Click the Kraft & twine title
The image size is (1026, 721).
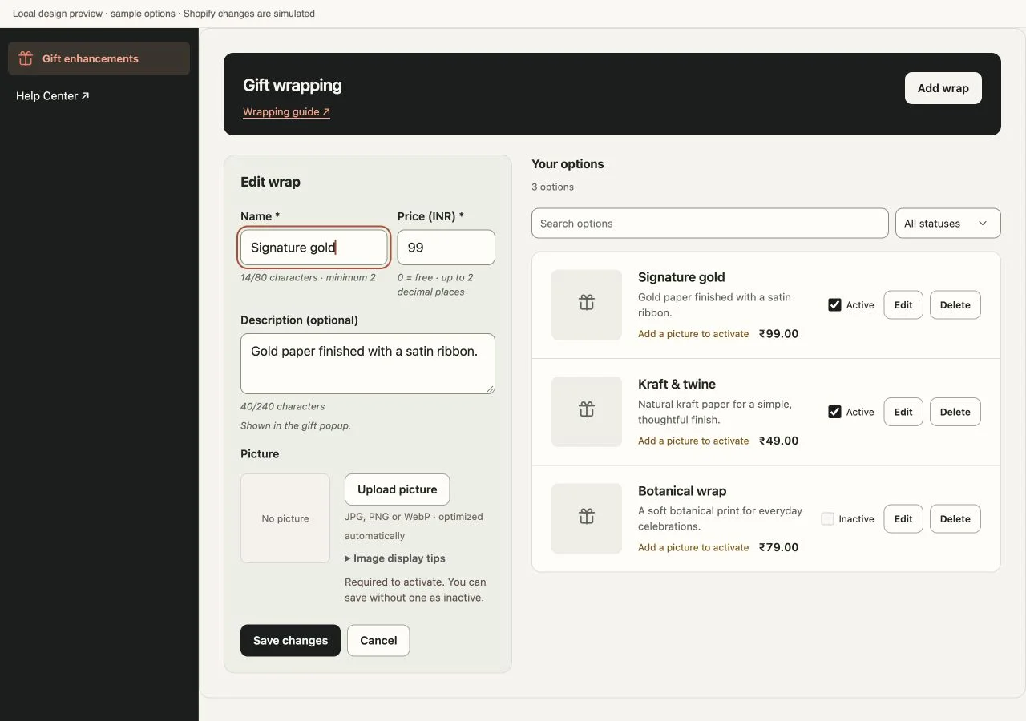coord(677,384)
